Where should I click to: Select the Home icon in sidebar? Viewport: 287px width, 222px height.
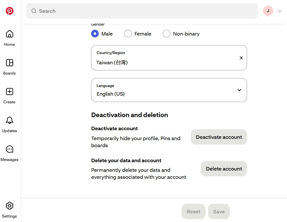coord(9,34)
